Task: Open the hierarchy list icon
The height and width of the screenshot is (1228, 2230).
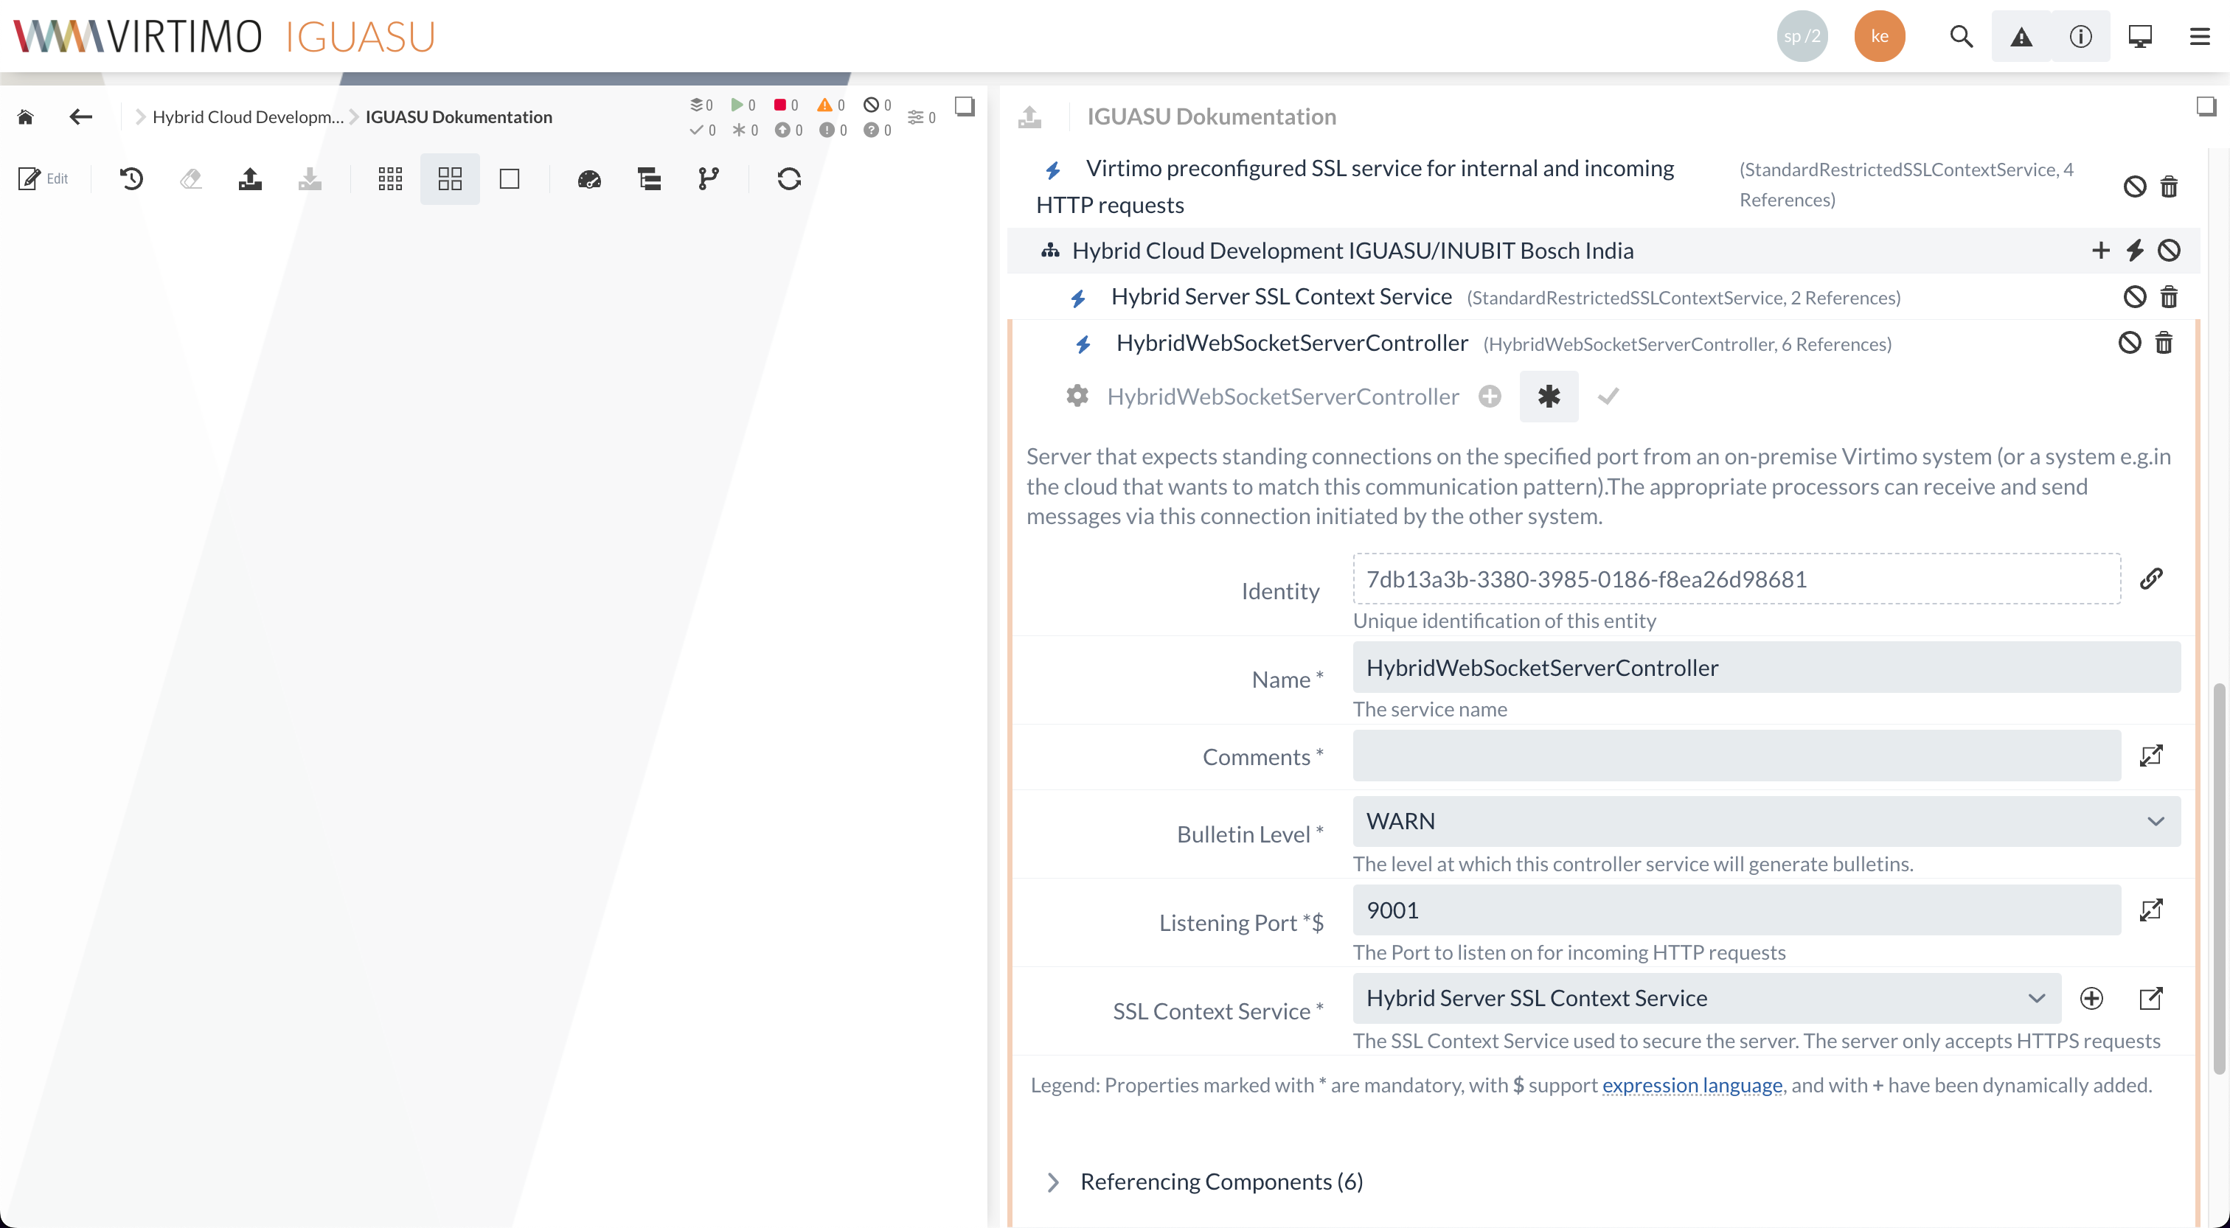Action: click(x=649, y=179)
